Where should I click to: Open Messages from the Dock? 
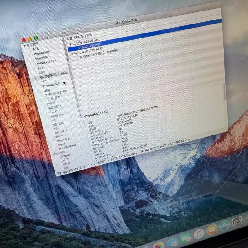pos(173,242)
